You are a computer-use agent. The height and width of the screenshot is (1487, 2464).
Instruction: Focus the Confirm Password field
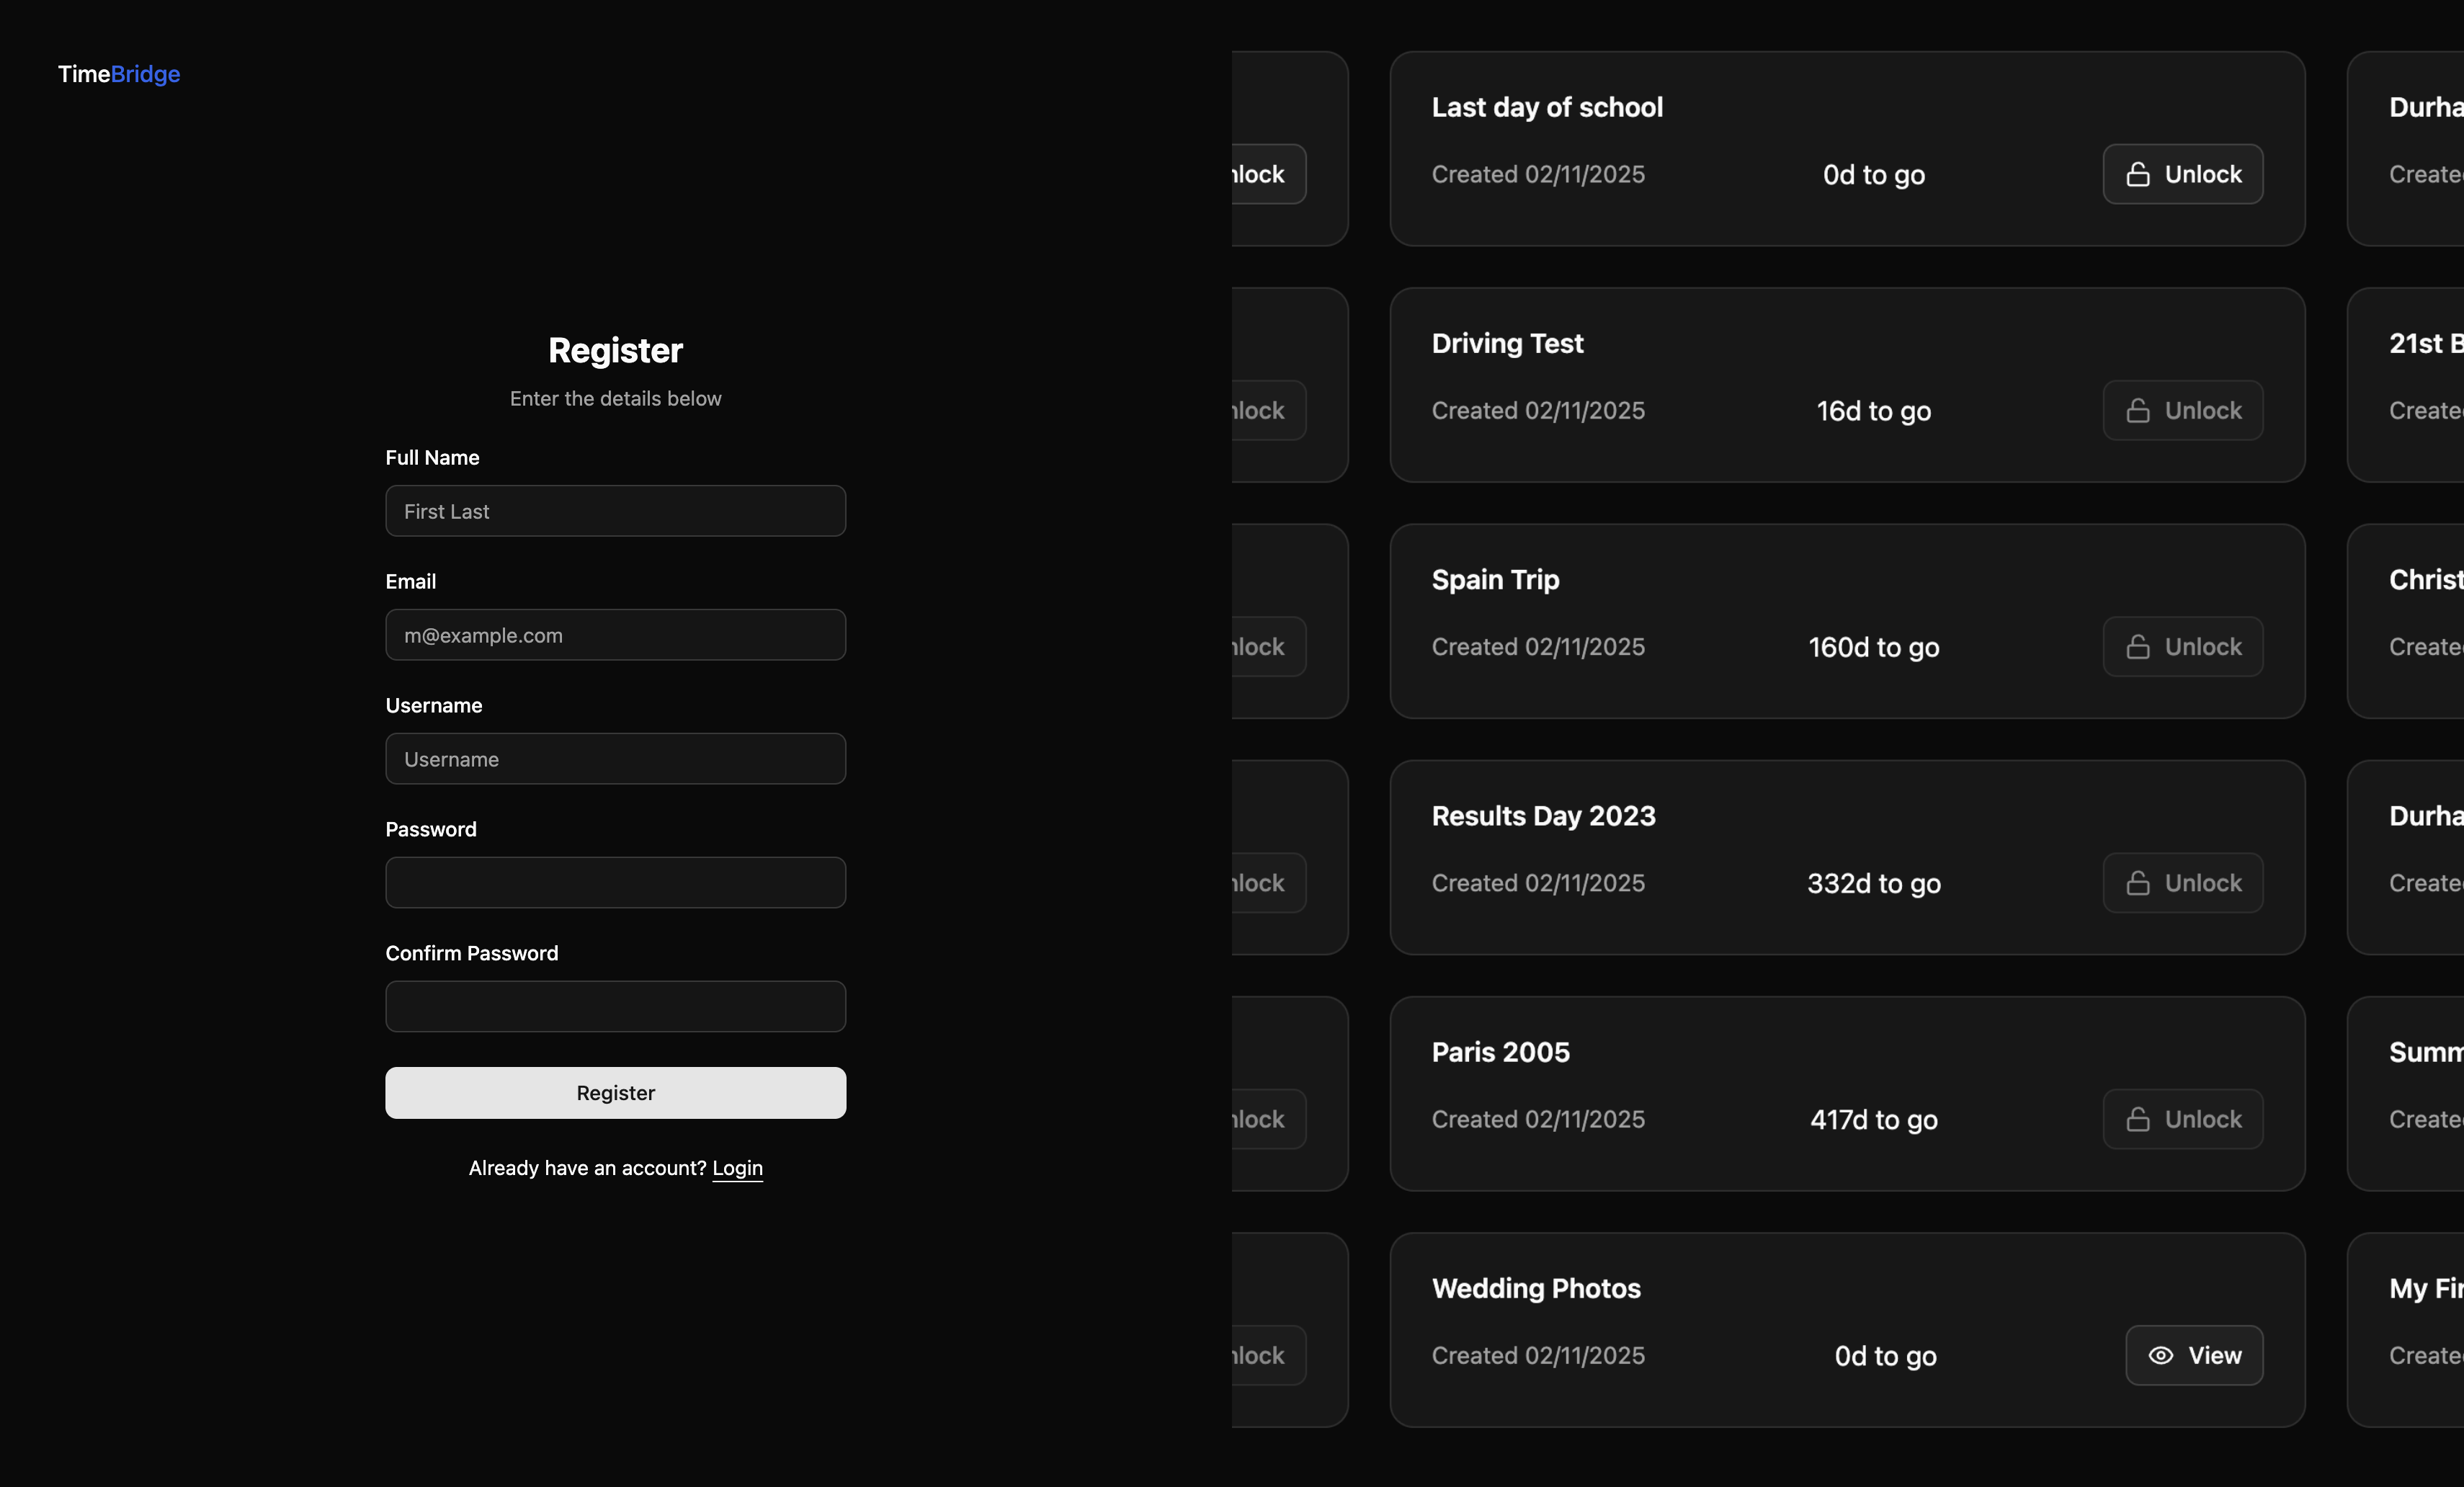pyautogui.click(x=615, y=1007)
